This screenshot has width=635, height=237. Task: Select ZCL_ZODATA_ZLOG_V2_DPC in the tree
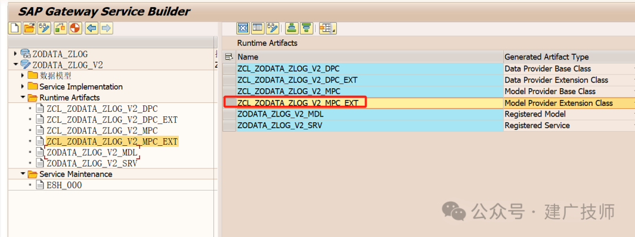102,109
